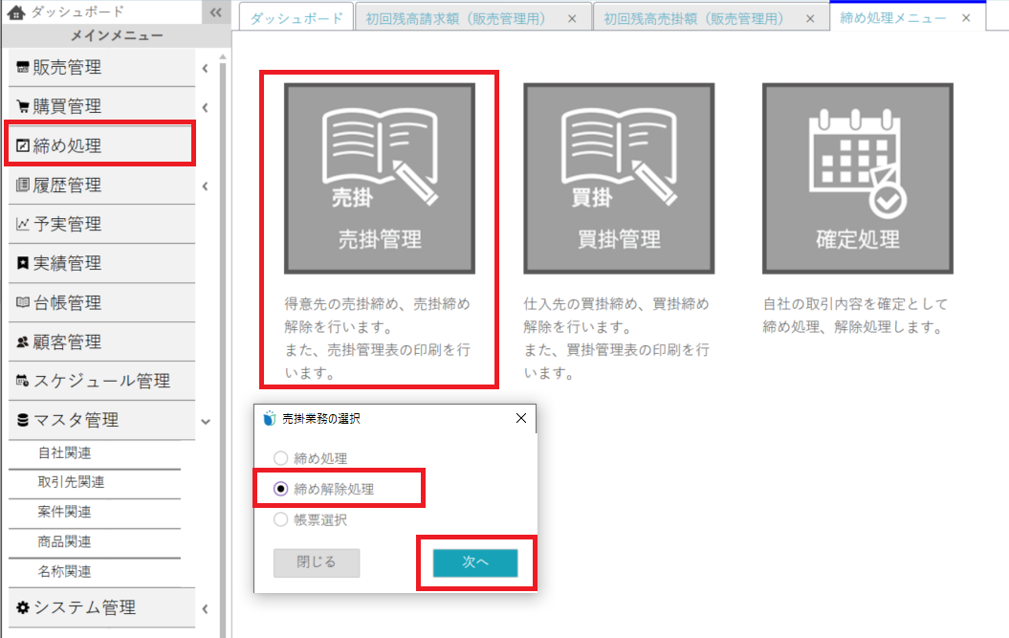Select the 締め解除処理 radio option
The height and width of the screenshot is (638, 1009).
pos(281,489)
